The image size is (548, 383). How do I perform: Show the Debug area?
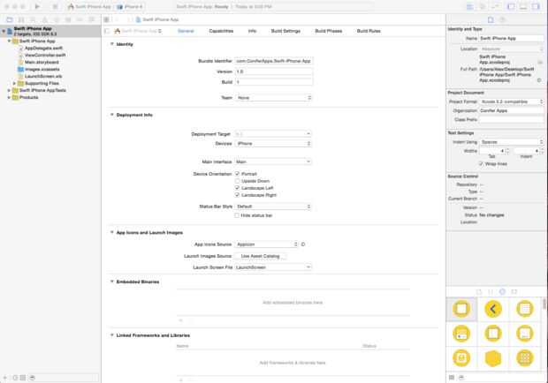523,7
